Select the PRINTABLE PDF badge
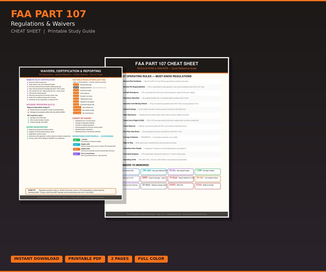Image resolution: width=326 pixels, height=272 pixels. pyautogui.click(x=85, y=259)
